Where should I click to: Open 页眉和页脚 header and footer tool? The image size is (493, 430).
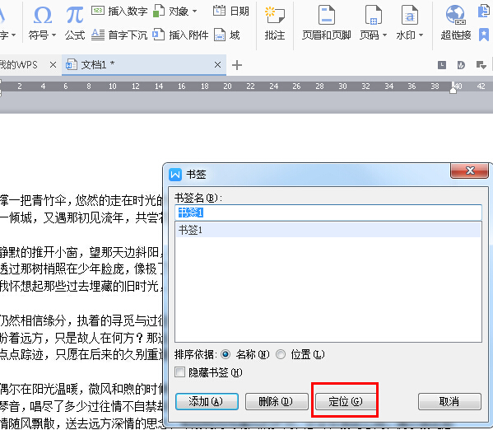(327, 15)
